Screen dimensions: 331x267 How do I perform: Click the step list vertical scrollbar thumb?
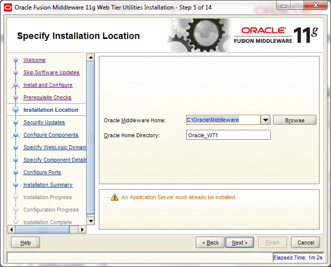[x=91, y=138]
